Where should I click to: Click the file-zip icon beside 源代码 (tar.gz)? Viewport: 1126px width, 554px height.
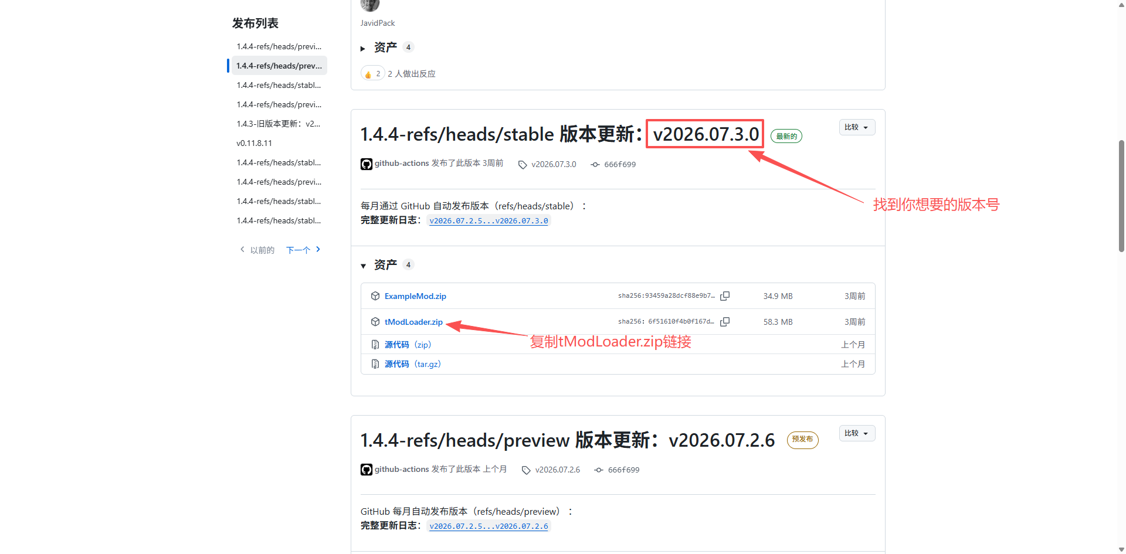point(375,364)
